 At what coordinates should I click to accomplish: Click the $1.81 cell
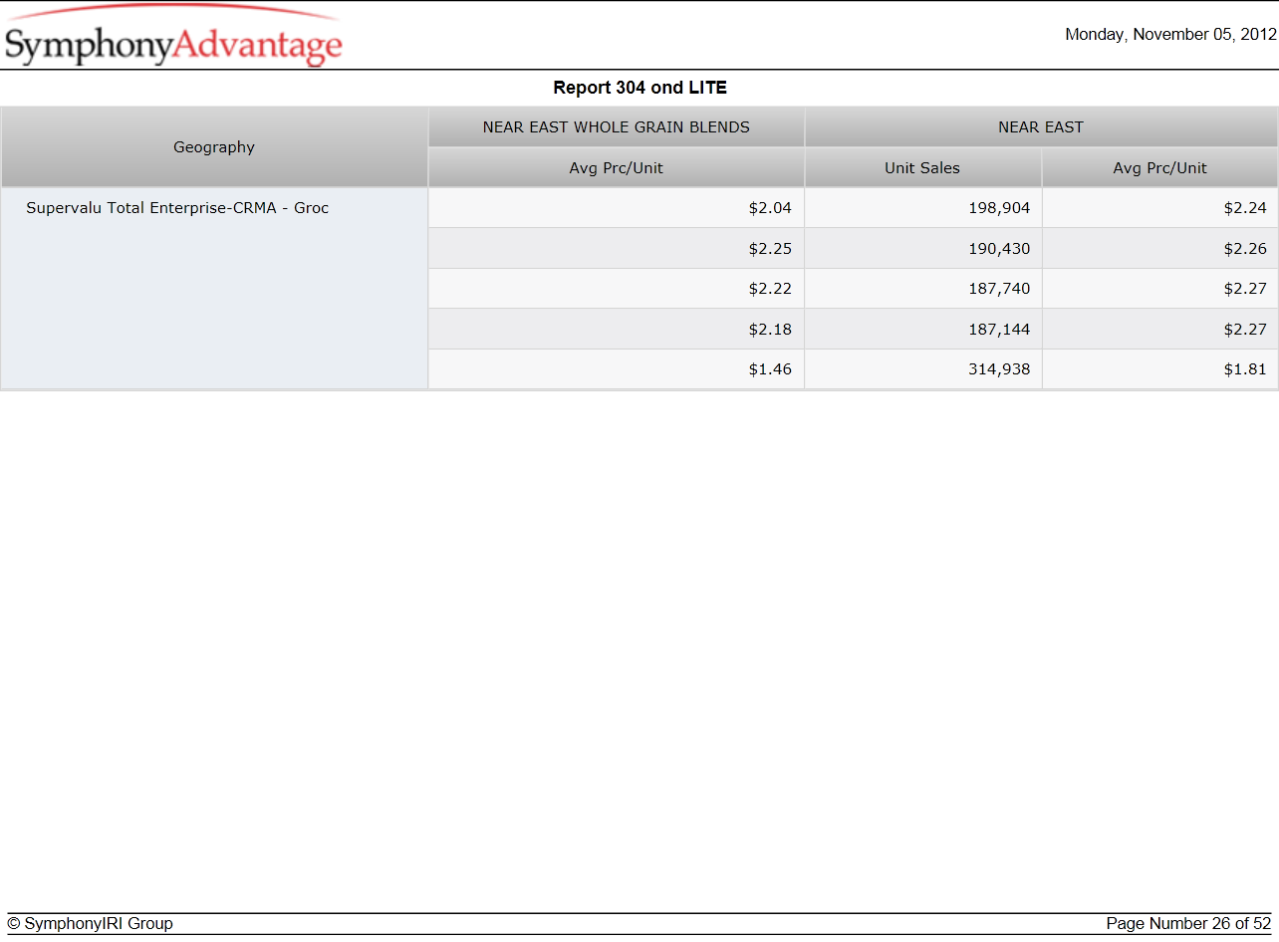tap(1159, 368)
